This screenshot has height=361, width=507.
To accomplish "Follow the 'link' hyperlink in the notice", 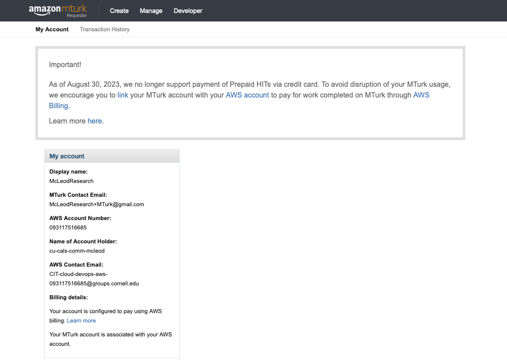I will tap(123, 95).
